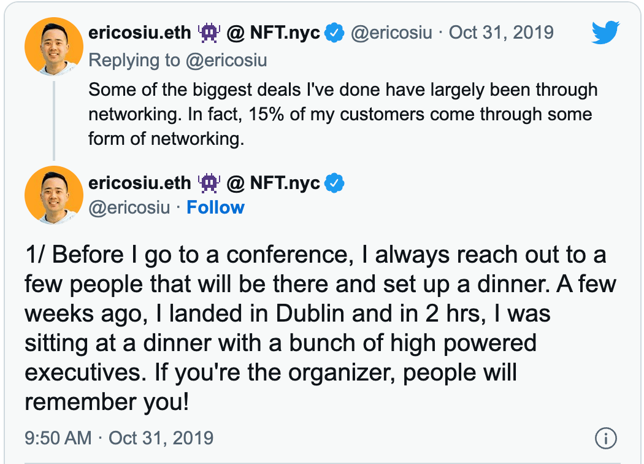Click the info icon beside the timestamp
The image size is (644, 464).
[x=605, y=438]
